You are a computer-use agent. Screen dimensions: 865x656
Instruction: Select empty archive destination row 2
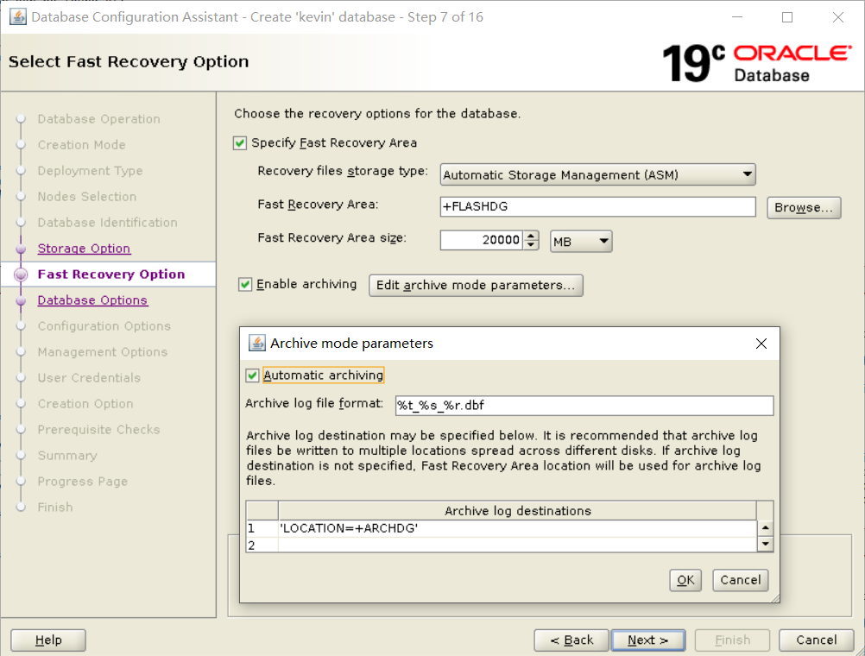(517, 546)
